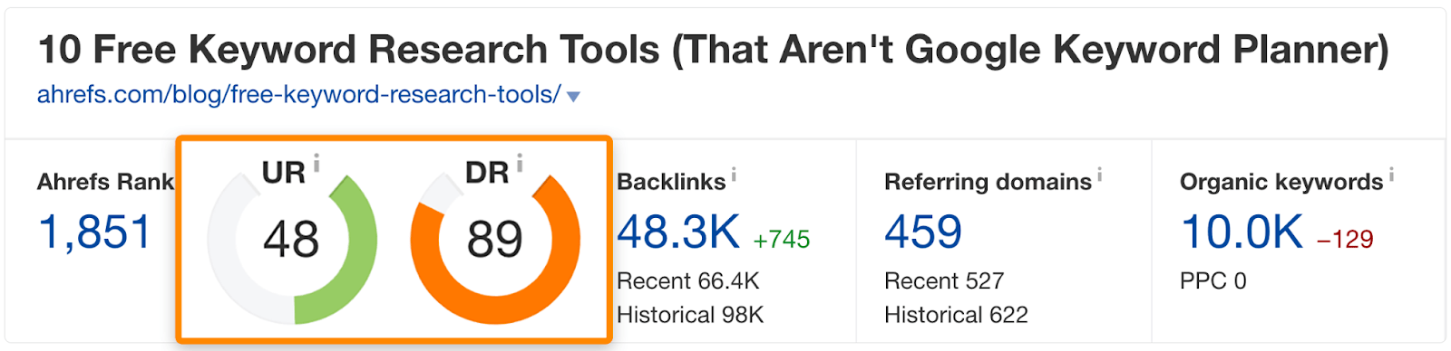Click the Ahrefs Rank value 1,851
Image resolution: width=1451 pixels, height=351 pixels.
click(94, 232)
